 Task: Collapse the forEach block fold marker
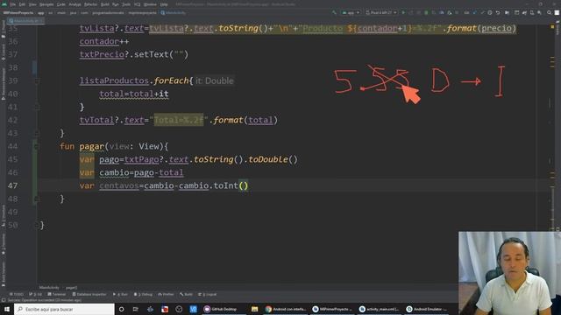tap(37, 80)
